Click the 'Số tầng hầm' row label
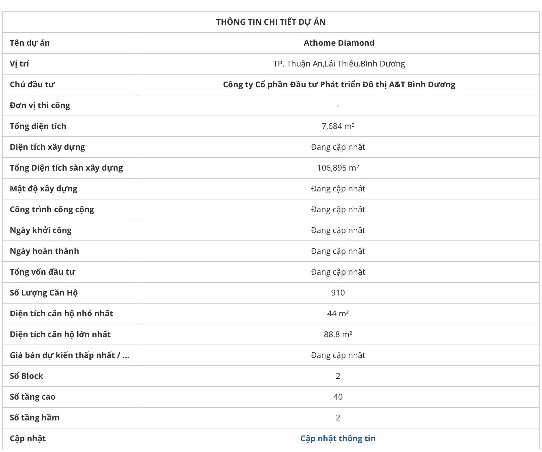Image resolution: width=542 pixels, height=452 pixels. (x=35, y=418)
